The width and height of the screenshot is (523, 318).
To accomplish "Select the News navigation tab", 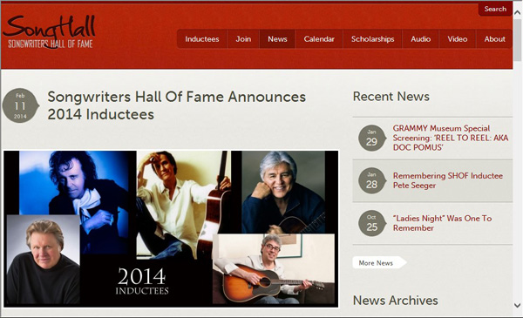I will [x=277, y=39].
